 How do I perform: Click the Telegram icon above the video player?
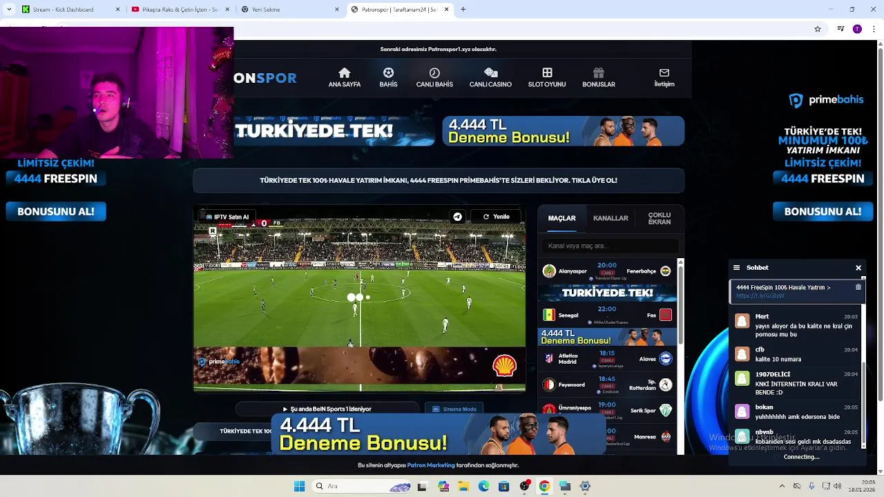(457, 217)
